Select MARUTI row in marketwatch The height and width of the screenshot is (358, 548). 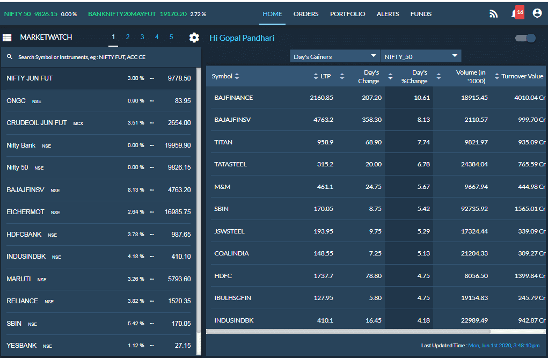click(x=99, y=279)
